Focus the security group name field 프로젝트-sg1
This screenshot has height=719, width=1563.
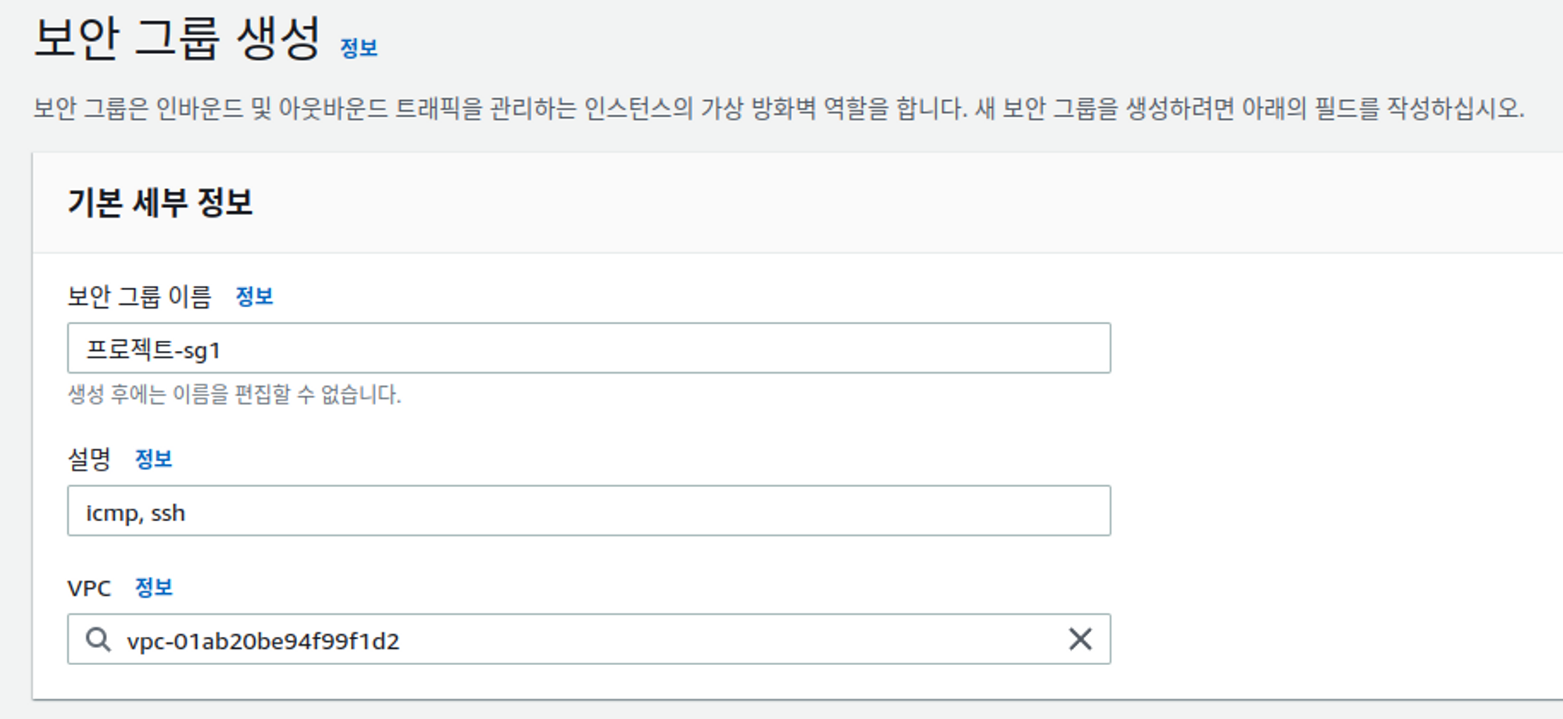pos(589,349)
